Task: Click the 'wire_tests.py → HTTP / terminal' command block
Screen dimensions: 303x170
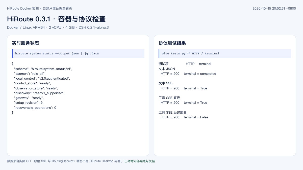Action: 225,53
